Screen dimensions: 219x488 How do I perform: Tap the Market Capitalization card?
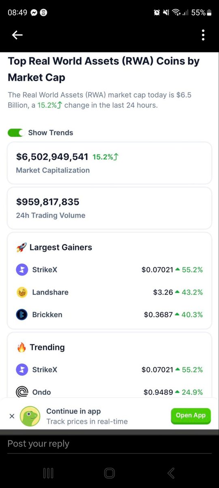[109, 163]
